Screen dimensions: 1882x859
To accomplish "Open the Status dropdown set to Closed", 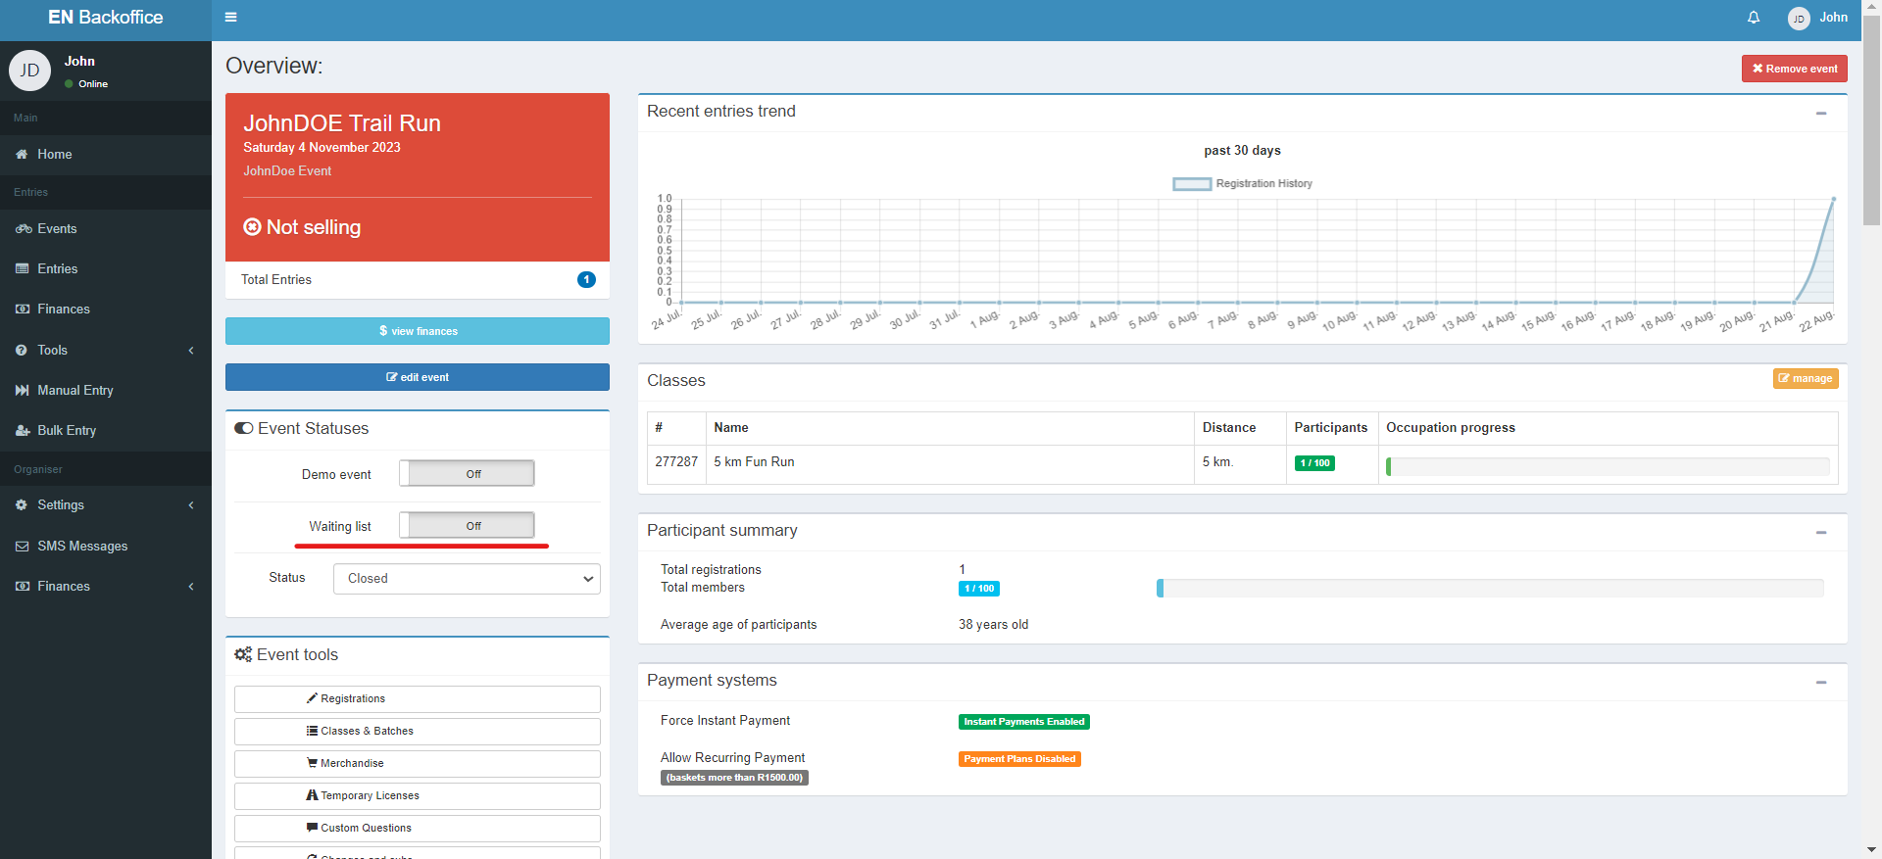I will tap(467, 578).
